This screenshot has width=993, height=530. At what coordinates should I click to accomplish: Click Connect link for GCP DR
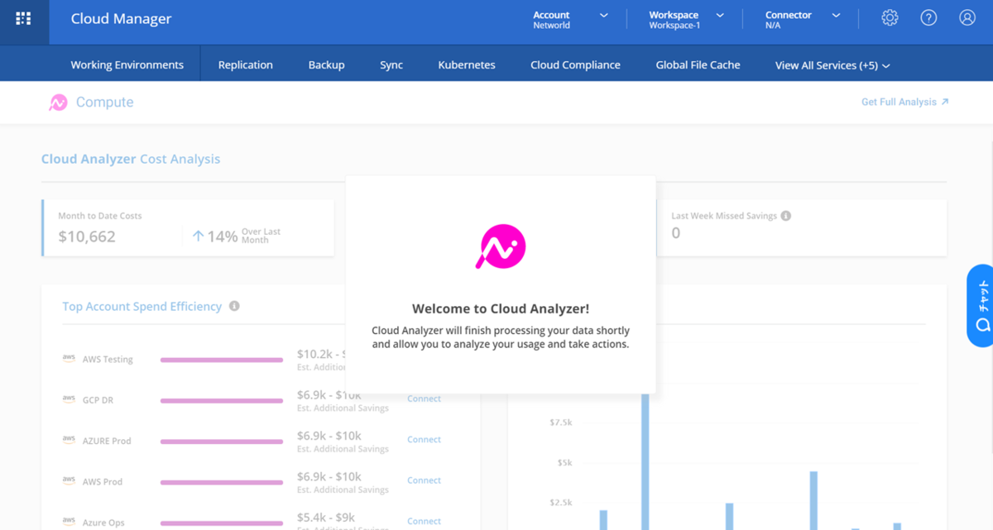pos(424,399)
